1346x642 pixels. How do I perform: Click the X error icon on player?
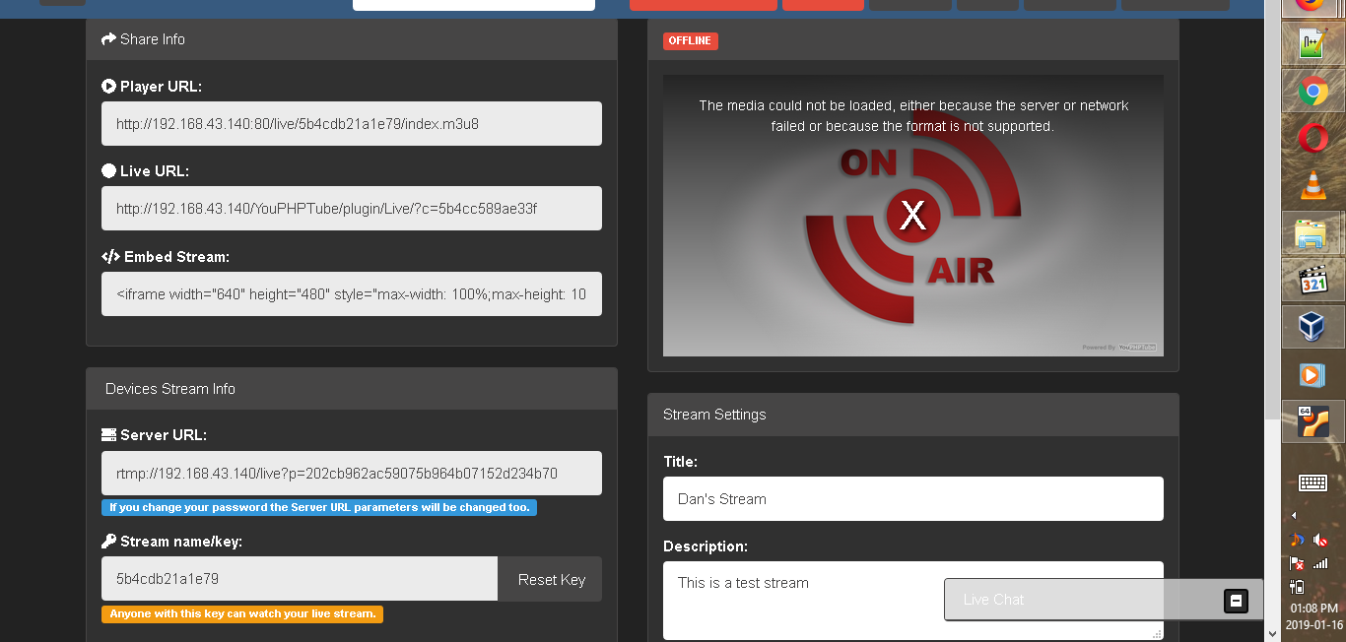[x=913, y=215]
